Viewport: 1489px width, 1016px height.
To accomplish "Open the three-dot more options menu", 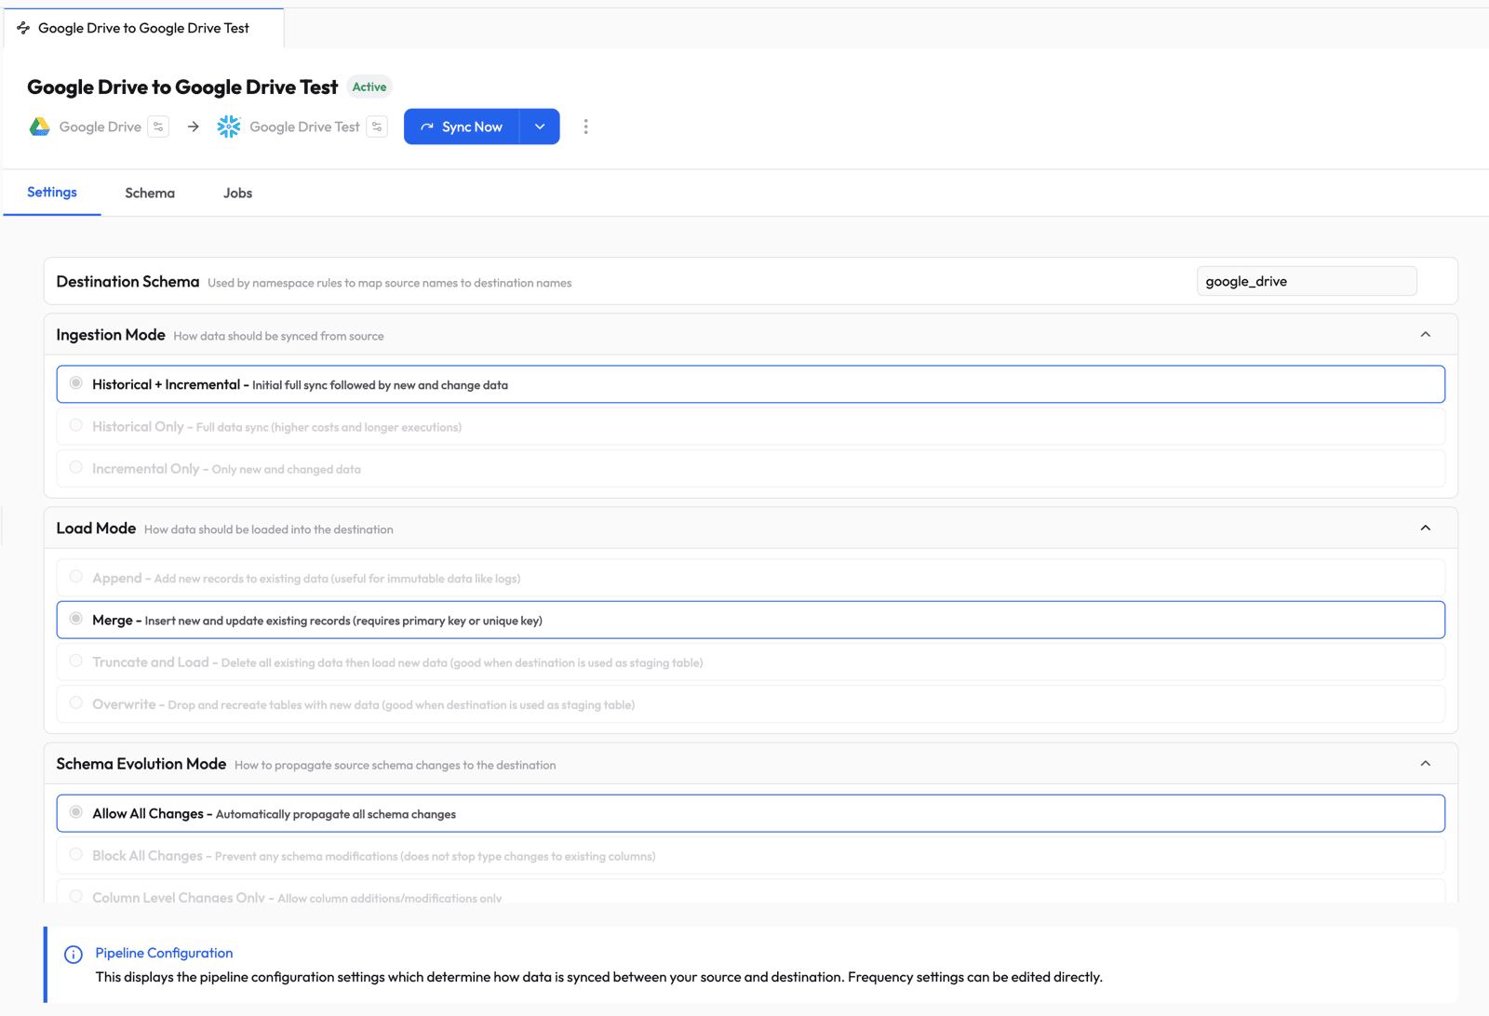I will coord(585,127).
